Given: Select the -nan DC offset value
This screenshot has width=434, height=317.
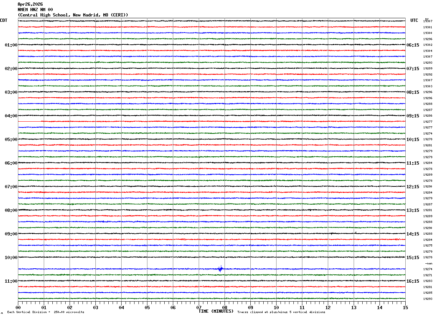Looking at the screenshot, I should click(x=429, y=263).
